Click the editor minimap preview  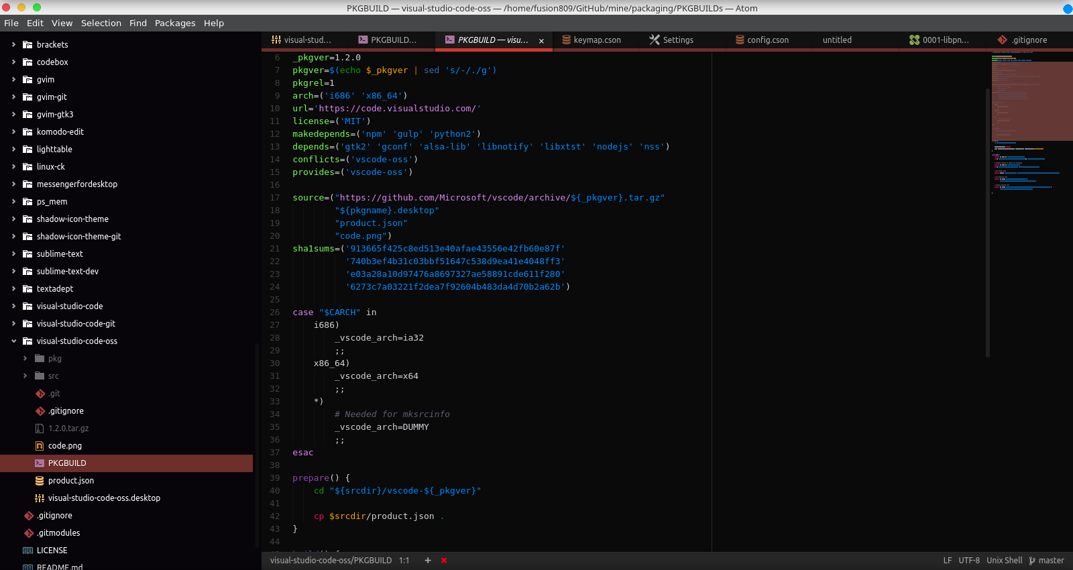coord(1031,302)
